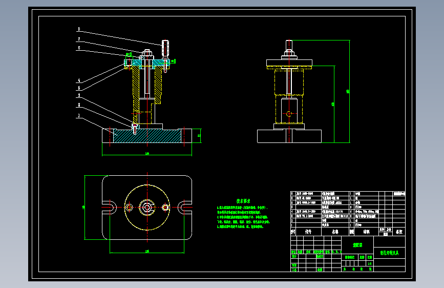Select the green 钻孔专用夹具 drawing name text
This screenshot has width=444, height=288.
tap(389, 253)
